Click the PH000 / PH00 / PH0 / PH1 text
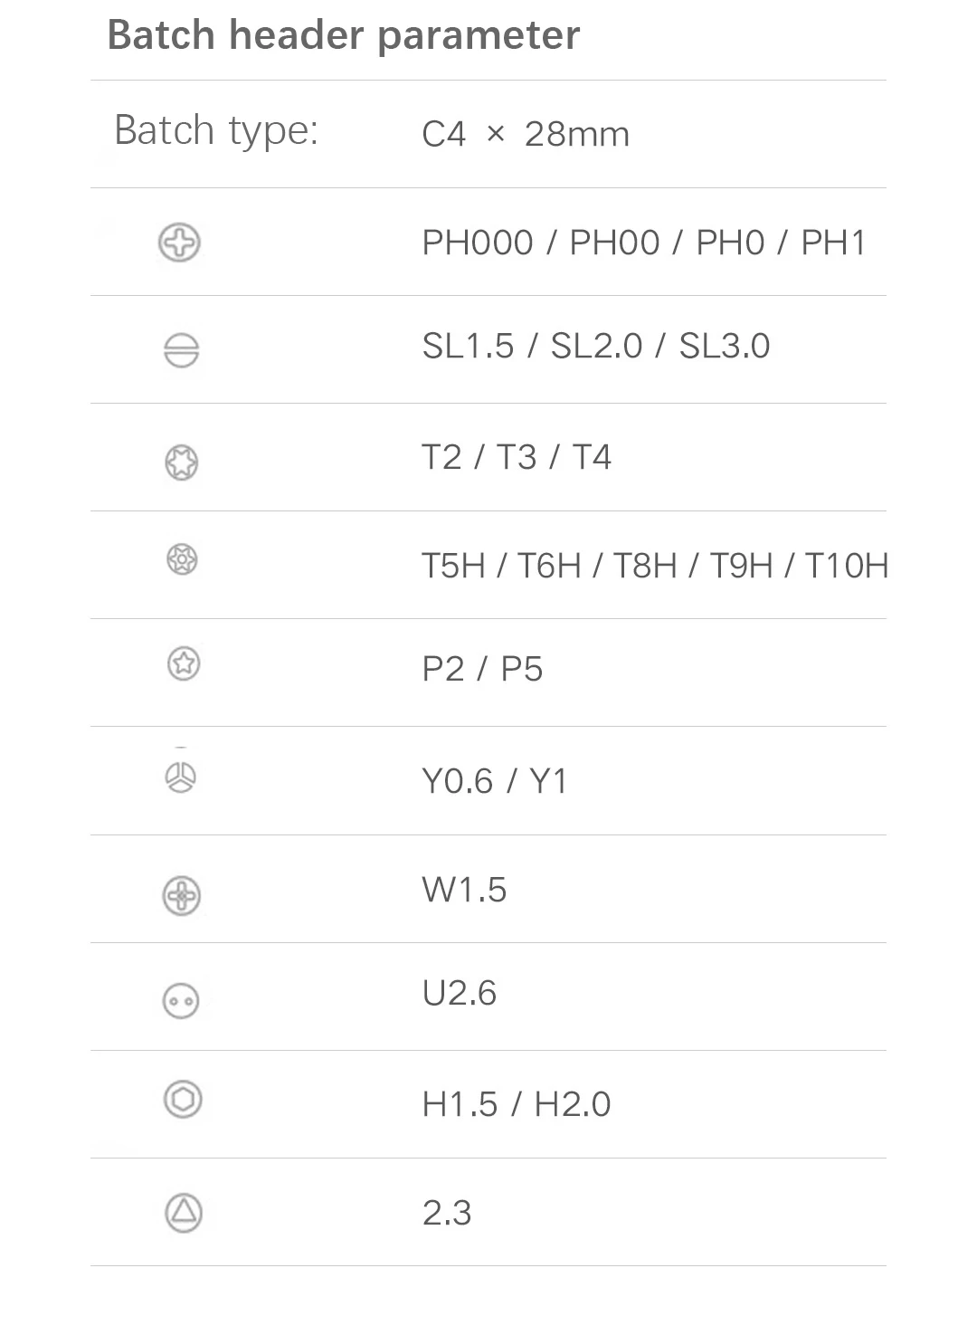The height and width of the screenshot is (1335, 977). pos(644,243)
